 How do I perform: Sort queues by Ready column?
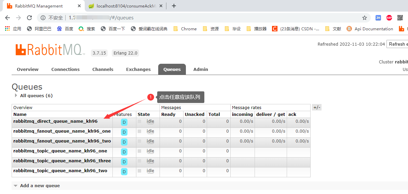(x=168, y=114)
